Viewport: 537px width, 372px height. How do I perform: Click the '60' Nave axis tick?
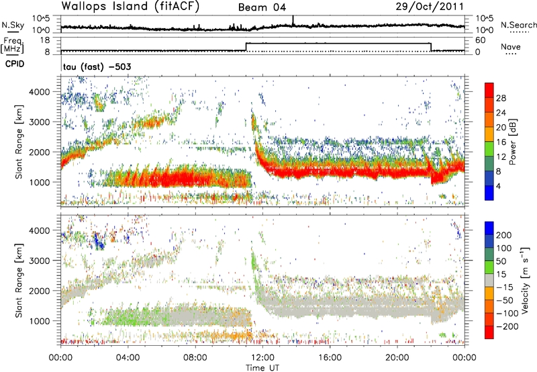481,40
